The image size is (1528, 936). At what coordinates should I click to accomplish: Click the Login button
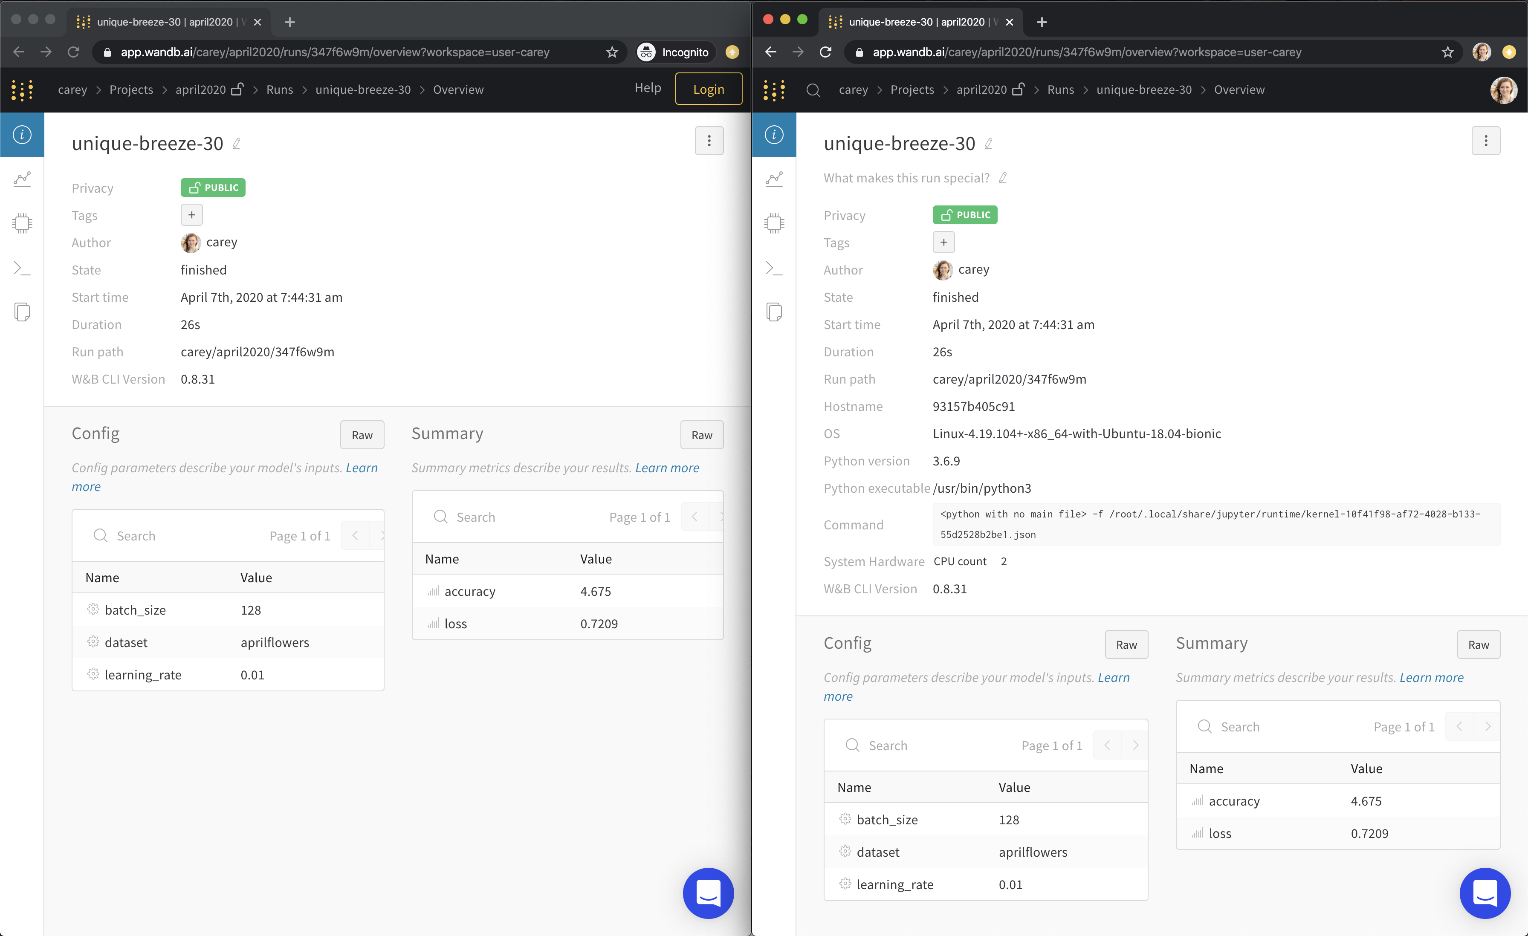tap(708, 89)
